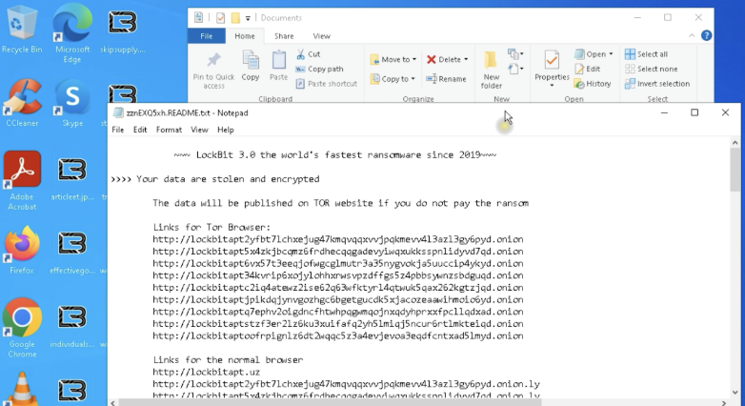The image size is (745, 406).
Task: Switch to the View ribbon tab
Action: point(321,36)
